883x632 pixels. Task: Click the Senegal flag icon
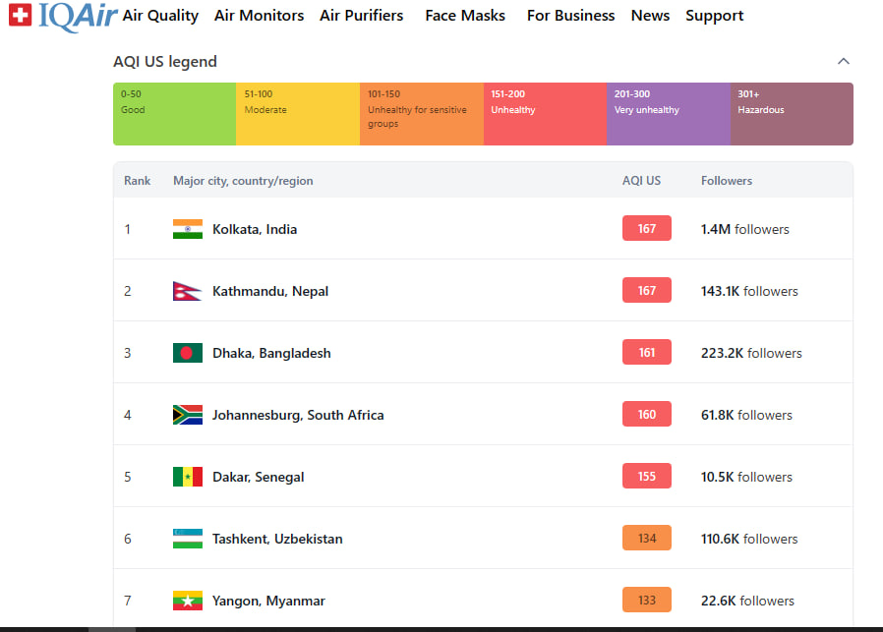coord(187,477)
